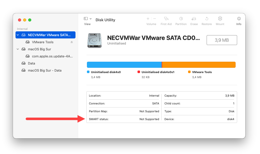This screenshot has width=260, height=154.
Task: Collapse the NECVMWar VMware SATA disk
Action: click(x=18, y=35)
